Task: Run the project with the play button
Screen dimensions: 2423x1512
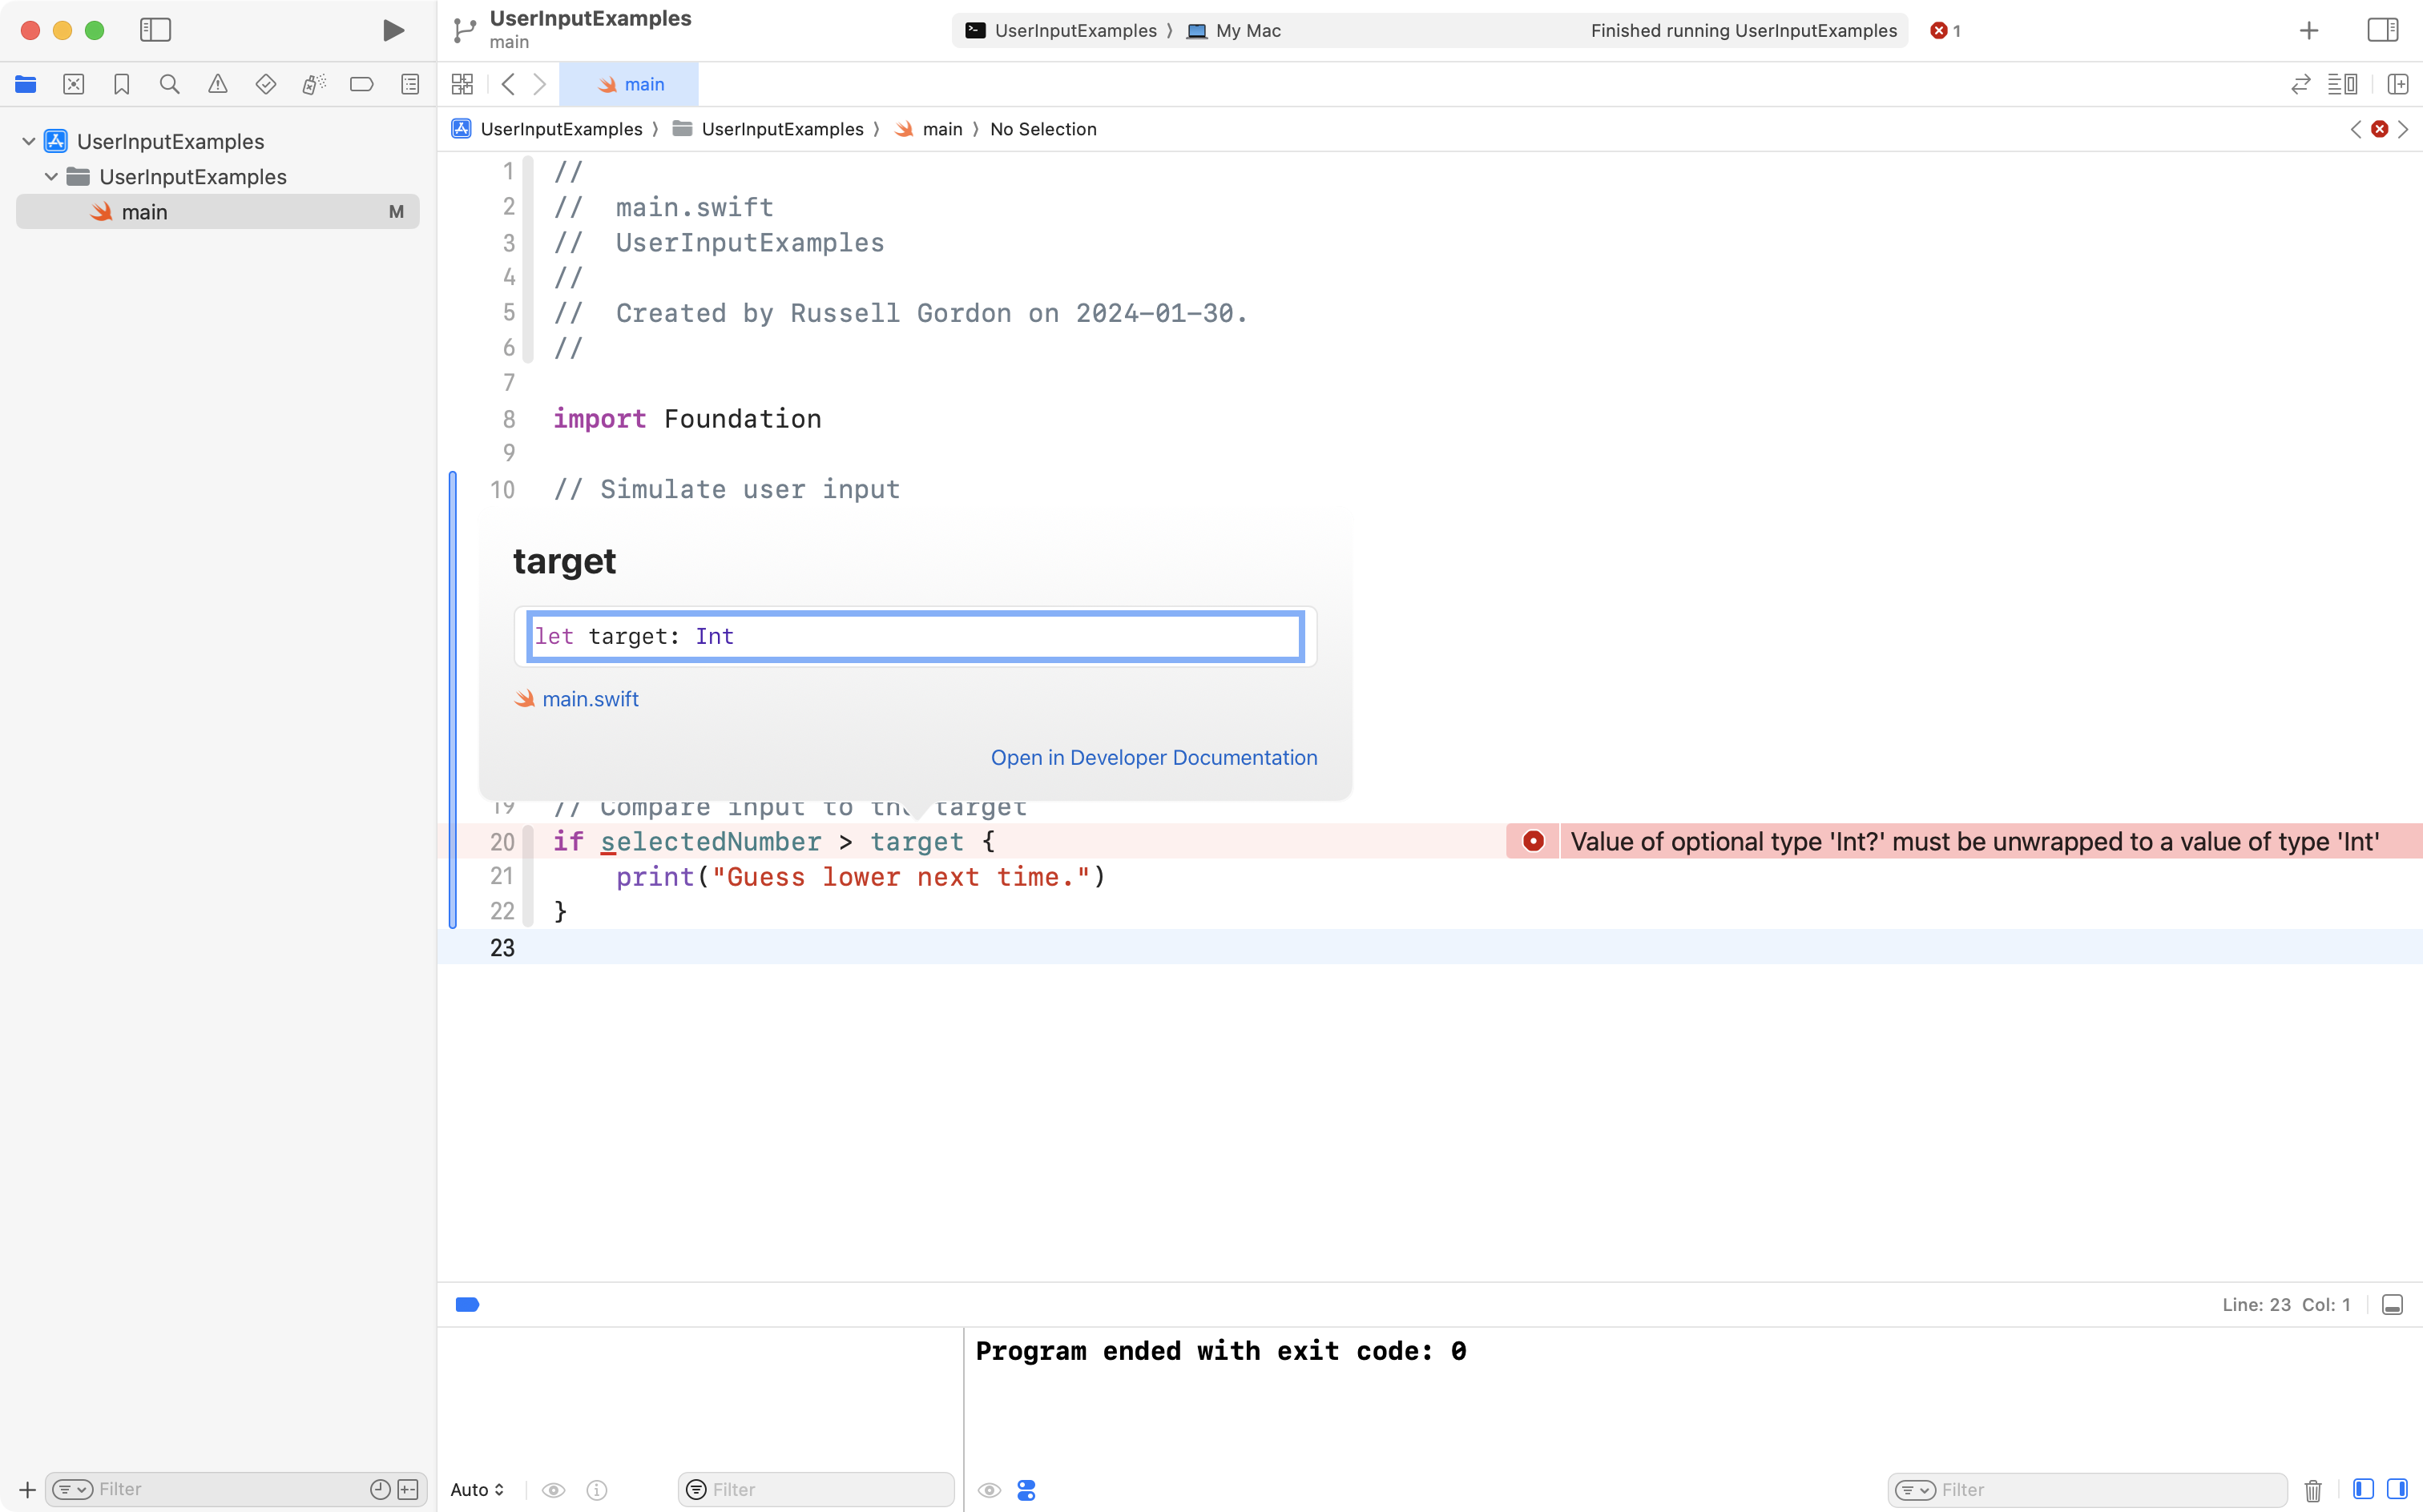Action: [x=392, y=30]
